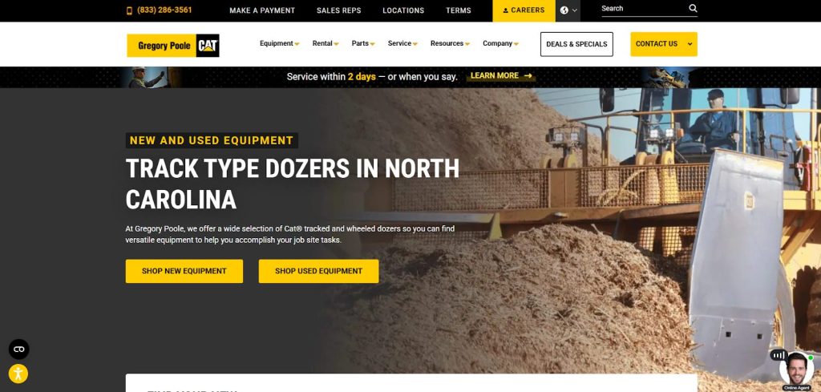821x392 pixels.
Task: Click the Gregory Poole CAT logo
Action: 172,46
